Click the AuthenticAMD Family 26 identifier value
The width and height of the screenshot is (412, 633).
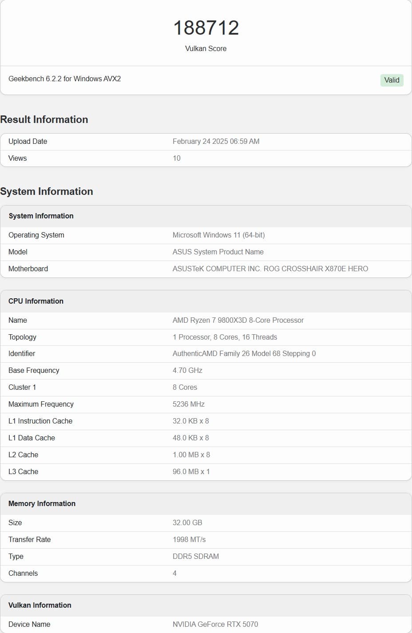click(x=244, y=353)
